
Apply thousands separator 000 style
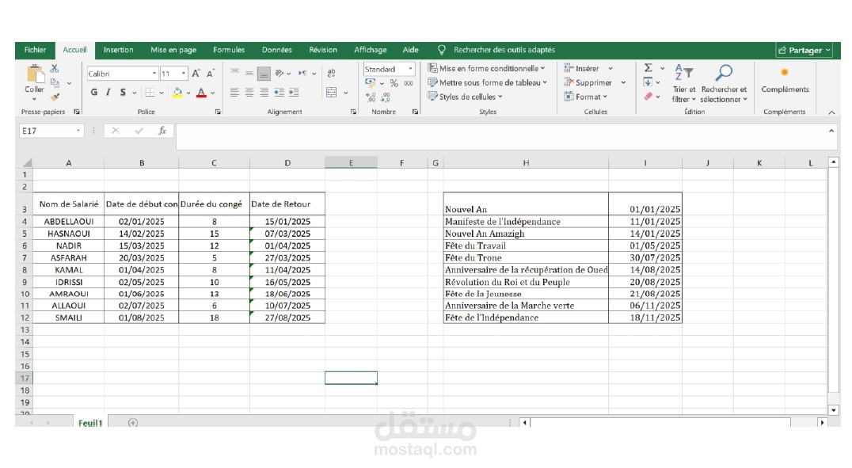point(409,83)
